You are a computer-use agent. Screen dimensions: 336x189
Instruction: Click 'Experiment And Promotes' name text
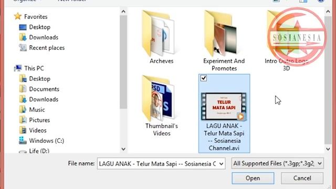point(224,65)
